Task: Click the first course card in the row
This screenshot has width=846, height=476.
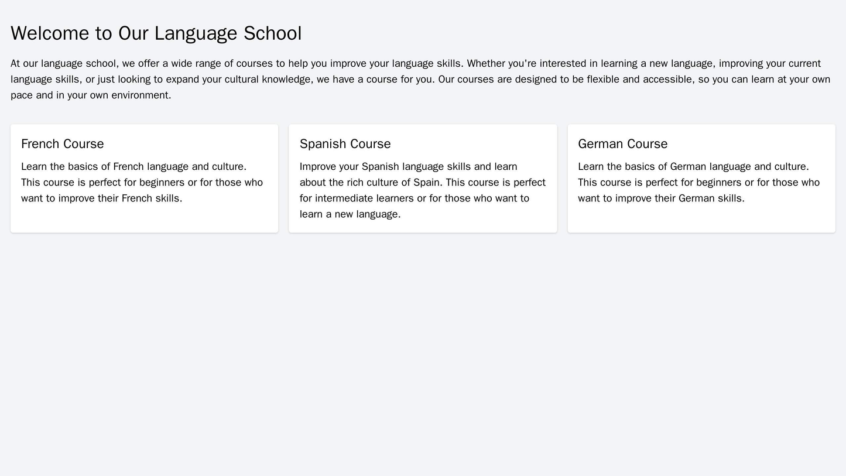Action: (x=143, y=173)
